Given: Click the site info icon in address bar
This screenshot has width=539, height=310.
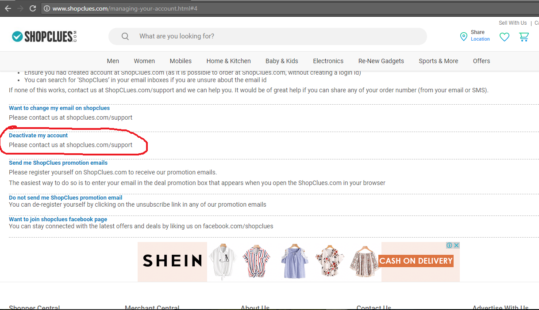Looking at the screenshot, I should [x=46, y=8].
